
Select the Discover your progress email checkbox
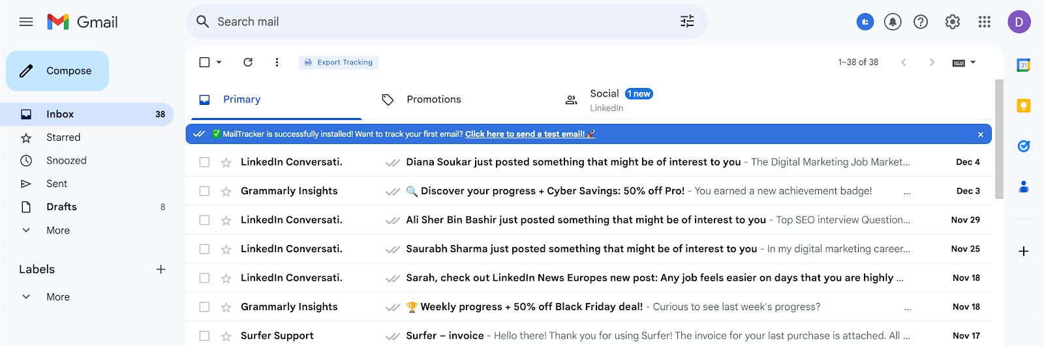tap(204, 191)
